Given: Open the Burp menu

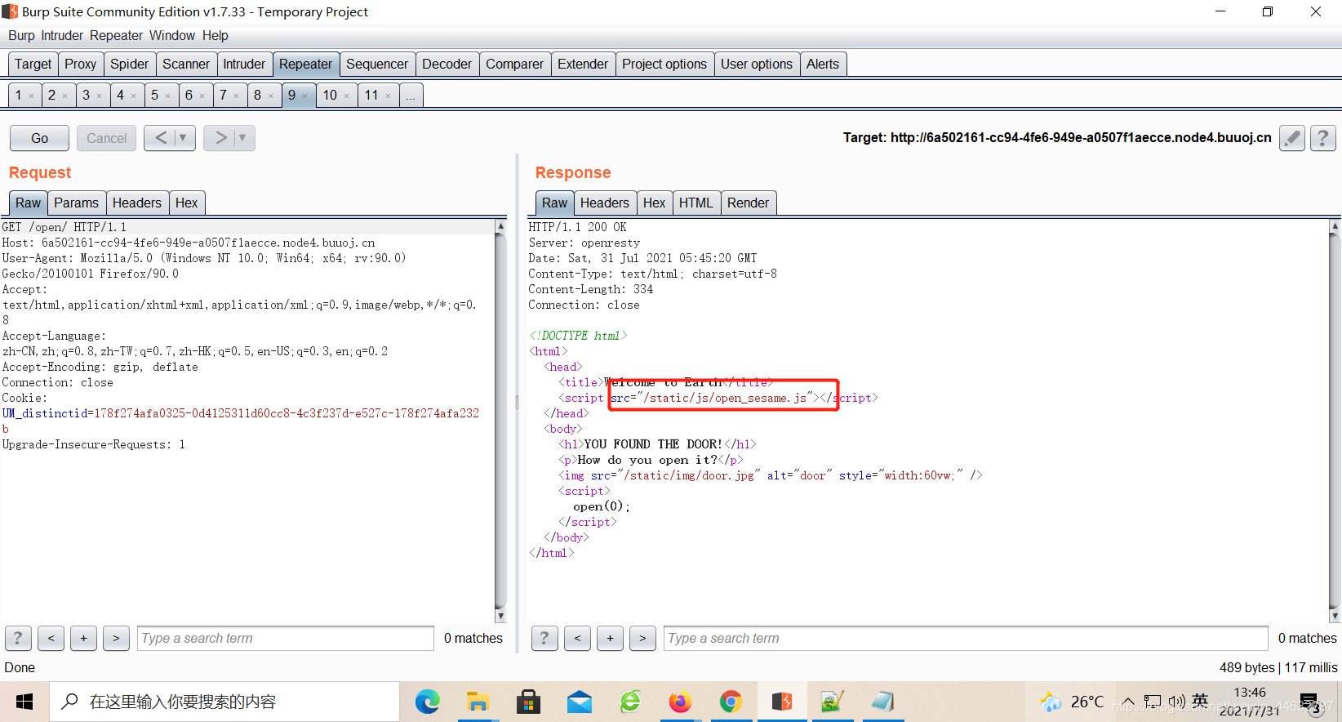Looking at the screenshot, I should click(21, 35).
